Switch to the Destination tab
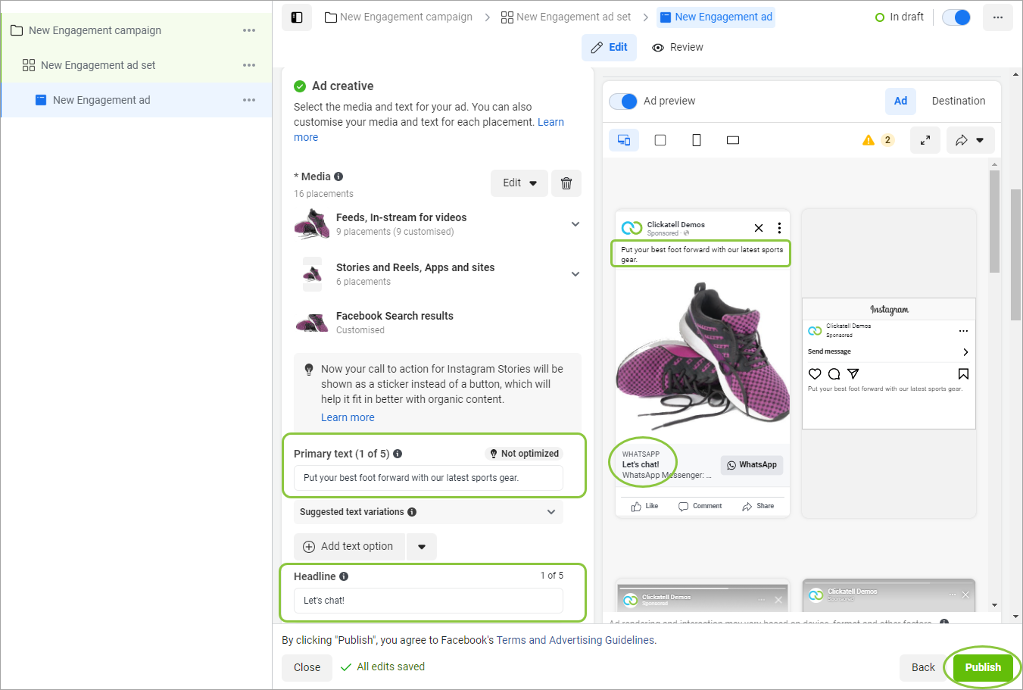 click(x=958, y=101)
